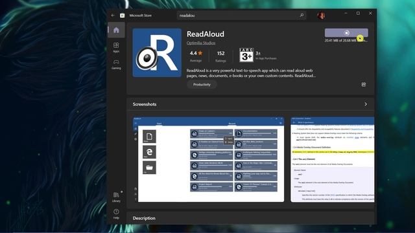Open the second document screenshot thumbnail
The image size is (415, 233).
pyautogui.click(x=333, y=160)
